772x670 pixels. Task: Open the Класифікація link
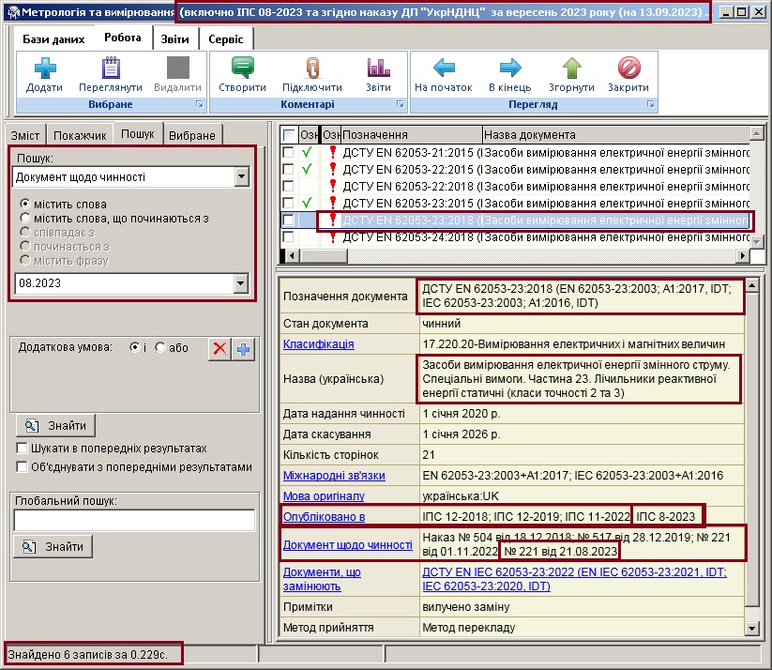click(x=319, y=343)
